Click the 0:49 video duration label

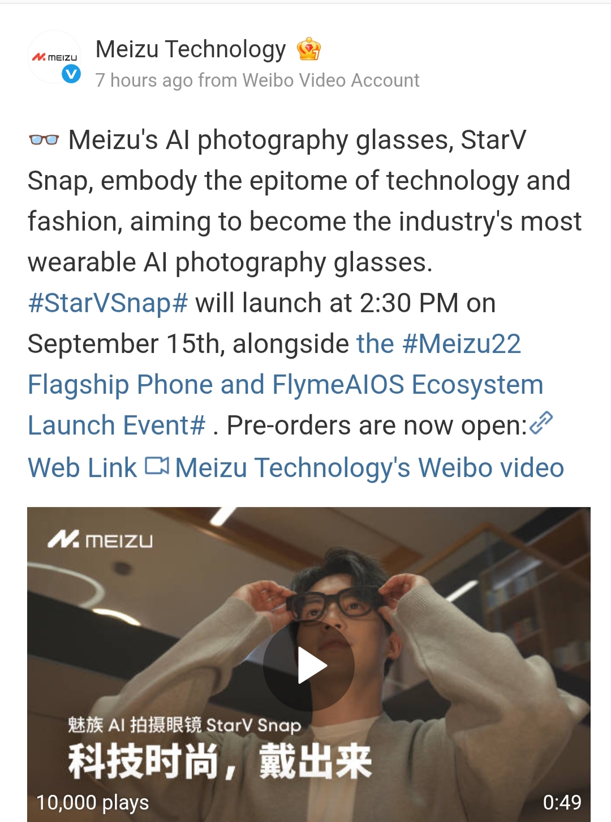click(x=562, y=802)
